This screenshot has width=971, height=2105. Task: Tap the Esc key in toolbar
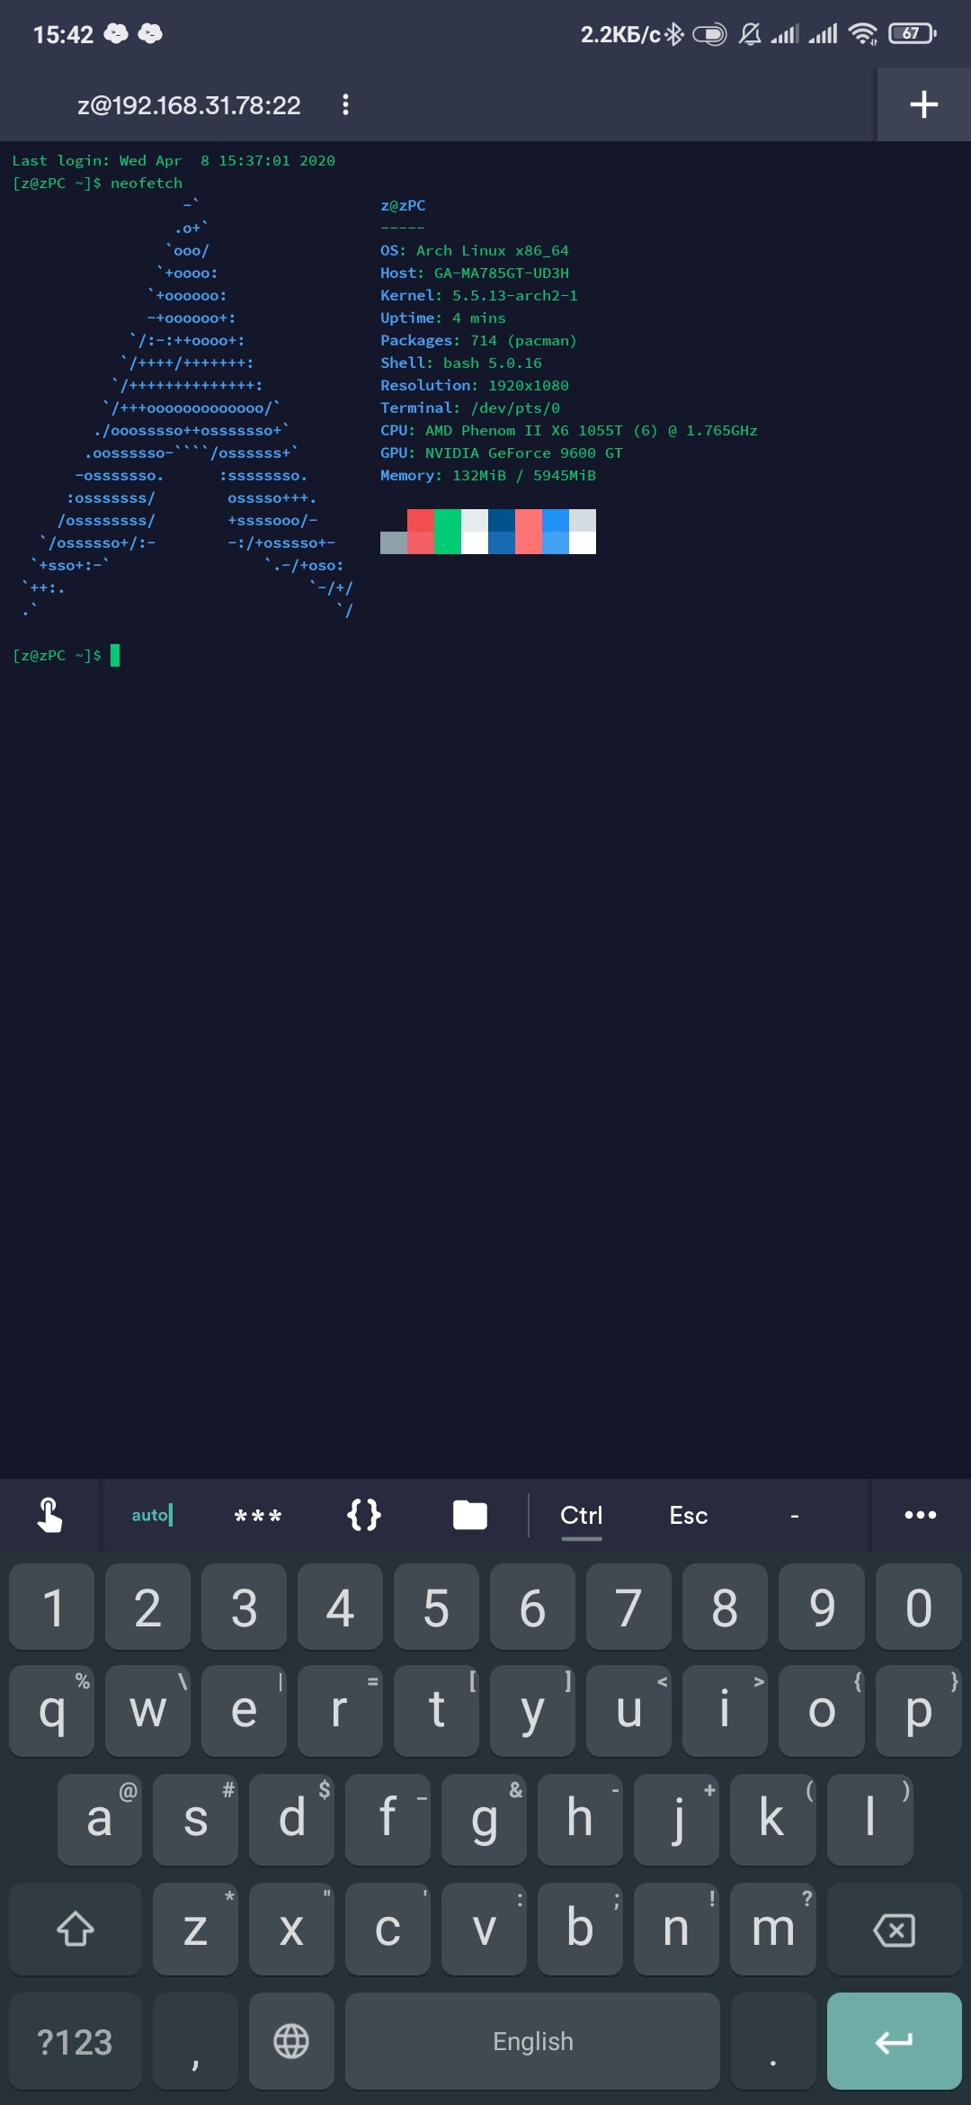click(x=689, y=1516)
